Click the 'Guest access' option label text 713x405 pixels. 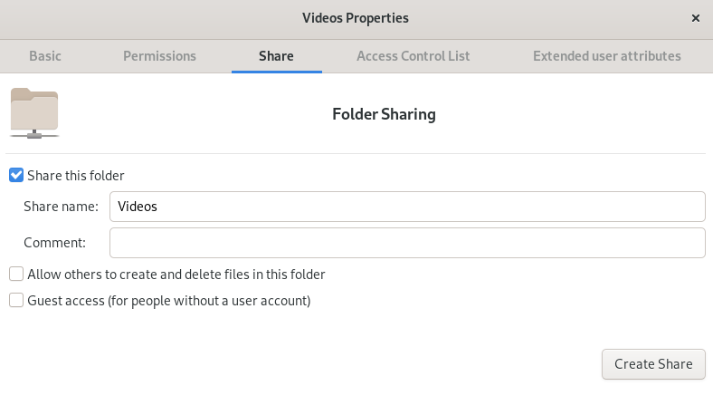[x=169, y=301]
